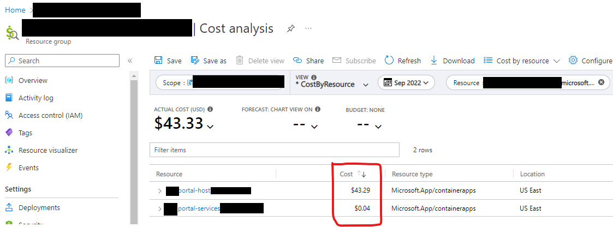Click Subscribe in toolbar
Screen dimensions: 613x227
coord(354,61)
